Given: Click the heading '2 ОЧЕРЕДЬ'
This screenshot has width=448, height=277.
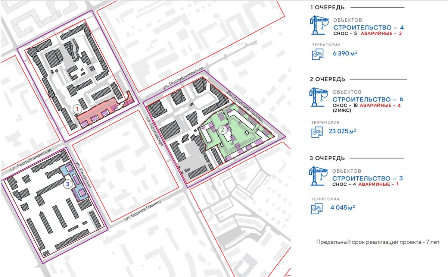Looking at the screenshot, I should [x=327, y=79].
